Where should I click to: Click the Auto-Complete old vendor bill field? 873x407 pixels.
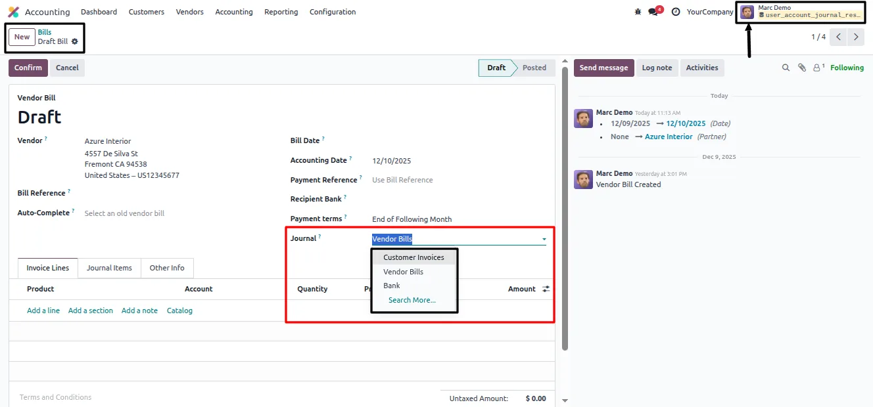coord(180,213)
